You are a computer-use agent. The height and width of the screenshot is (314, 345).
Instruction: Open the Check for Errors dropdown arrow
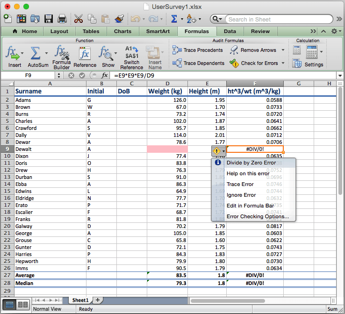283,63
